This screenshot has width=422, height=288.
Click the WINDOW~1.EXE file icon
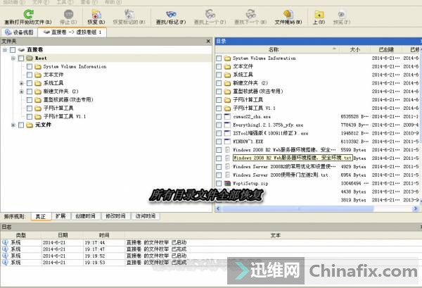227,142
